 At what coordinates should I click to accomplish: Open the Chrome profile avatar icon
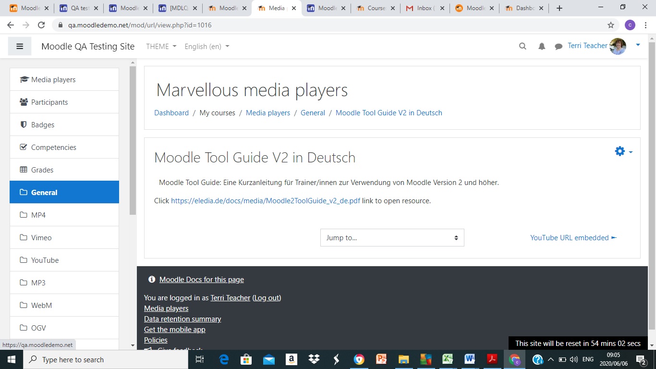(630, 25)
